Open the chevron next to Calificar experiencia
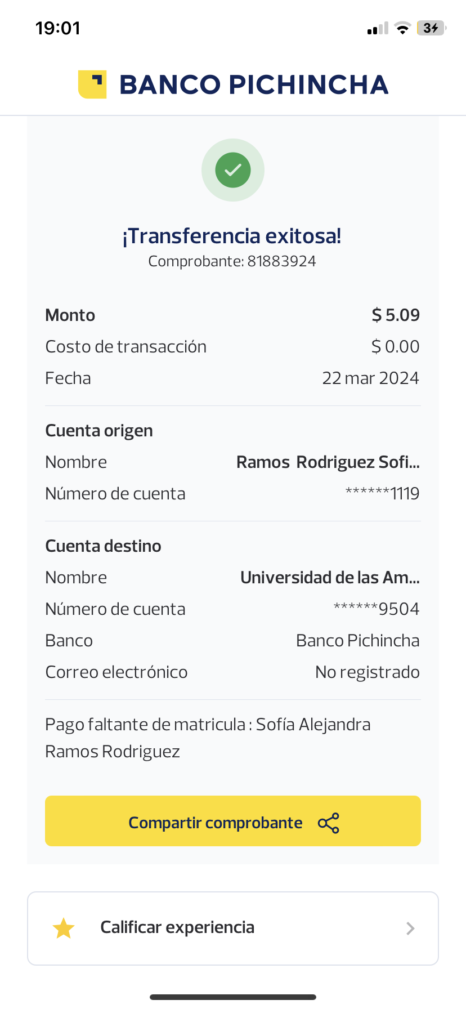Image resolution: width=466 pixels, height=1009 pixels. coord(410,928)
